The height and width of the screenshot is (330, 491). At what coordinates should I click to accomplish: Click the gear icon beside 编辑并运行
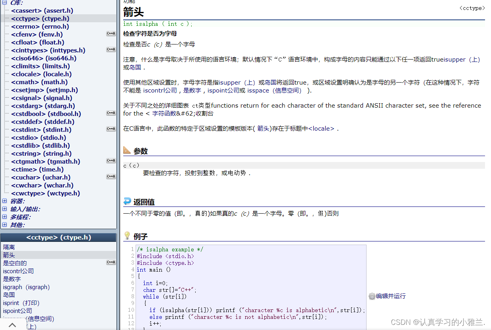tap(372, 296)
